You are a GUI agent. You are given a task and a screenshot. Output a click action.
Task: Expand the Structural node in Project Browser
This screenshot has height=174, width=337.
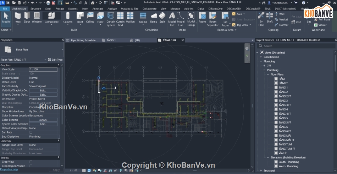click(x=261, y=171)
